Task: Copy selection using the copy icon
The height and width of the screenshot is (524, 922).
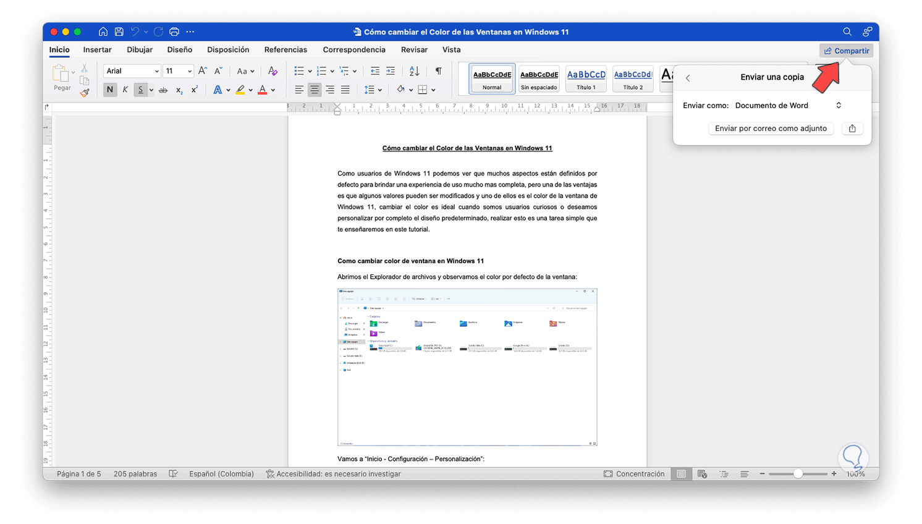Action: pyautogui.click(x=85, y=80)
